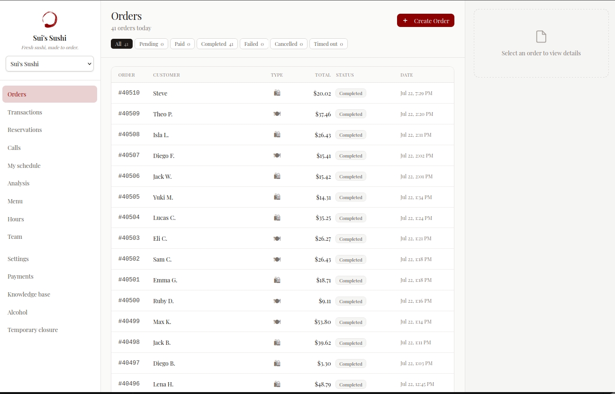
Task: Open Settings in the sidebar
Action: click(50, 259)
